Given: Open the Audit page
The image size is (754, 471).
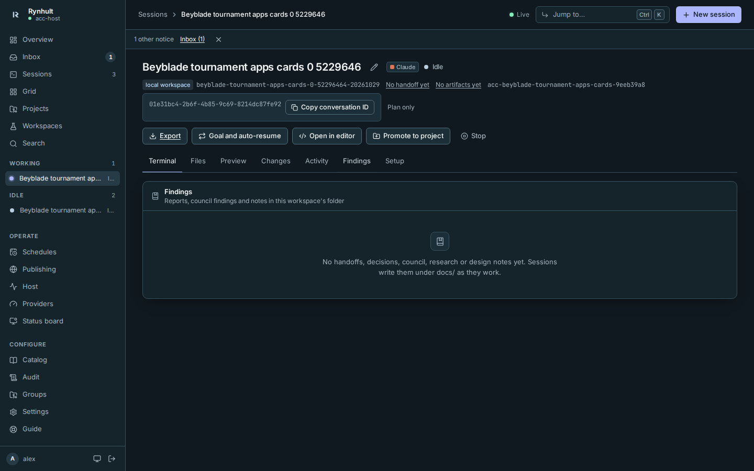Looking at the screenshot, I should tap(62, 377).
